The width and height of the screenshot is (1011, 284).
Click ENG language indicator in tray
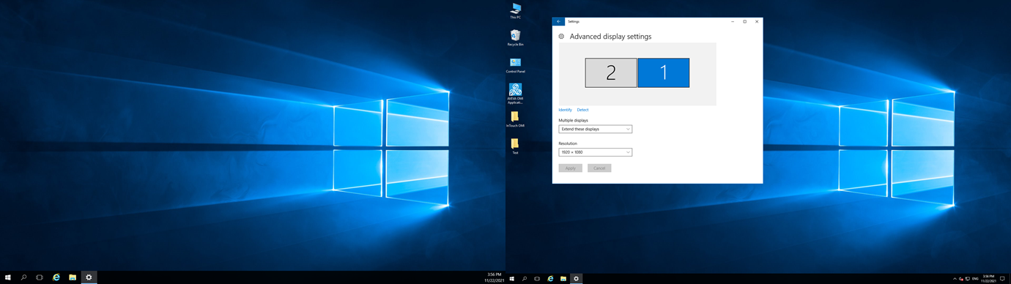point(975,279)
